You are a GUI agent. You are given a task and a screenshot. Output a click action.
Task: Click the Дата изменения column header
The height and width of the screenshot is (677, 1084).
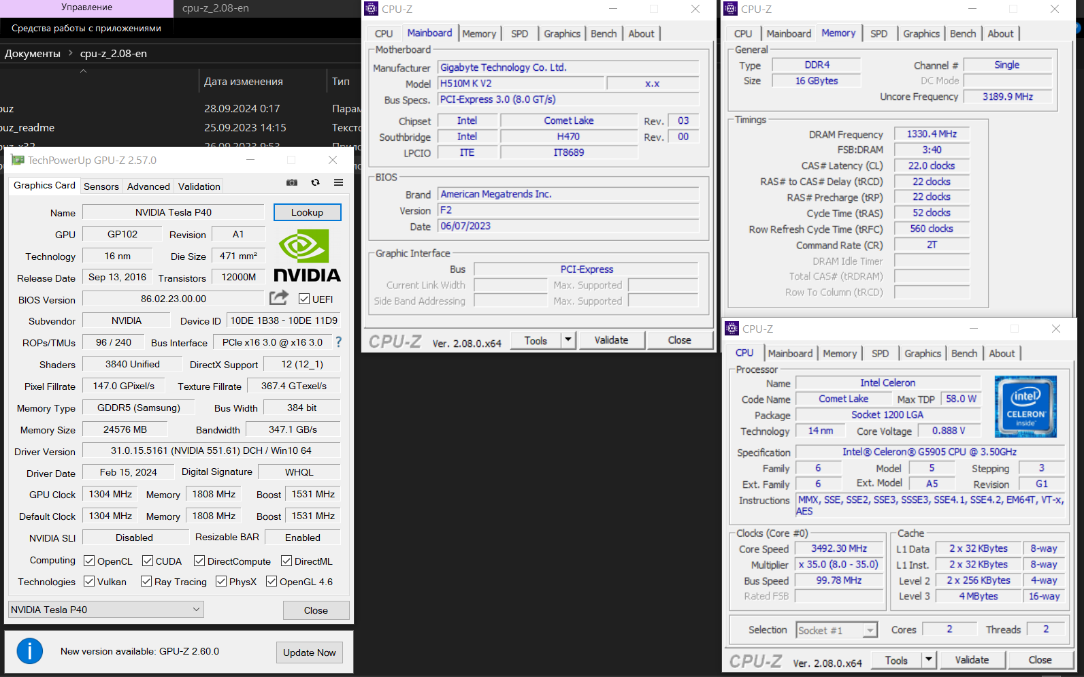(x=244, y=81)
